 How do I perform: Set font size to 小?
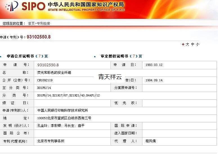click(197, 44)
